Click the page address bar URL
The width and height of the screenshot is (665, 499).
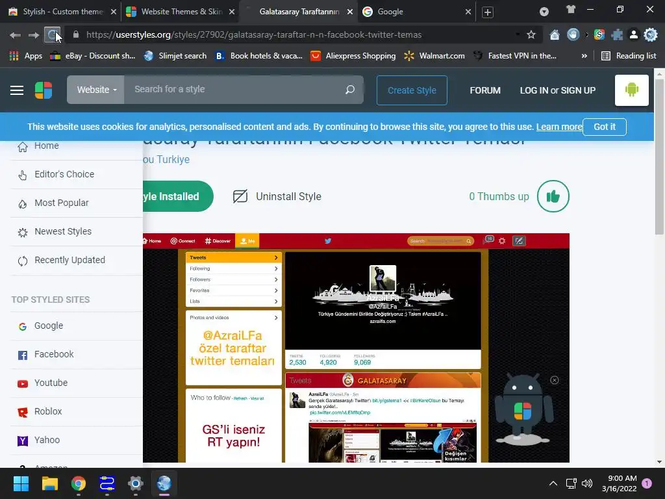(x=254, y=35)
